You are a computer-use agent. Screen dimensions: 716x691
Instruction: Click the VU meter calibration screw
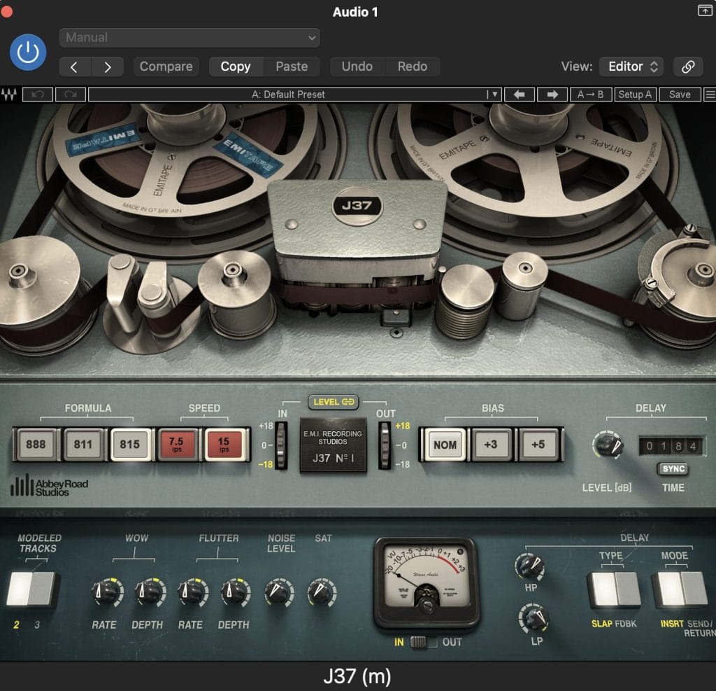427,606
